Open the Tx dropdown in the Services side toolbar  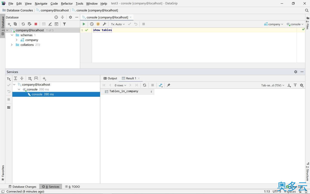[9, 79]
